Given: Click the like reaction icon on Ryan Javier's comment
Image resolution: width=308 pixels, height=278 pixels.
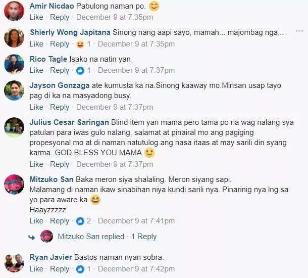Looking at the screenshot, I should coord(80,269).
